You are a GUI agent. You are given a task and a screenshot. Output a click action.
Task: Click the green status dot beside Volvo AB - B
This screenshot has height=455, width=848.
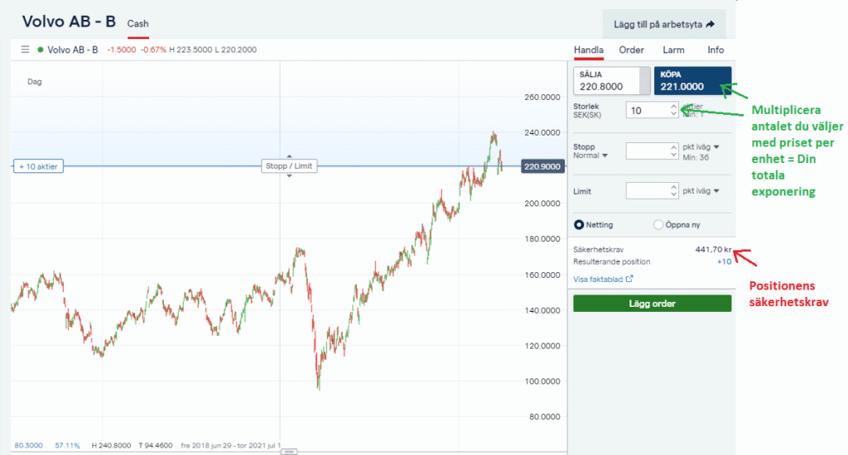[x=40, y=50]
